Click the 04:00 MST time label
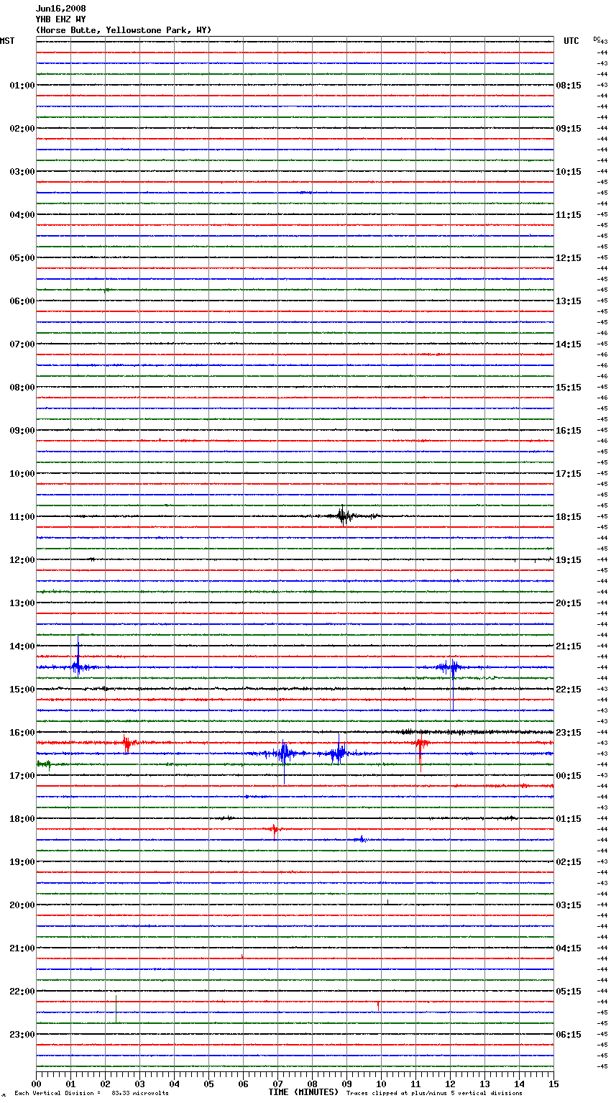Viewport: 611px width, 1103px height. pos(22,215)
